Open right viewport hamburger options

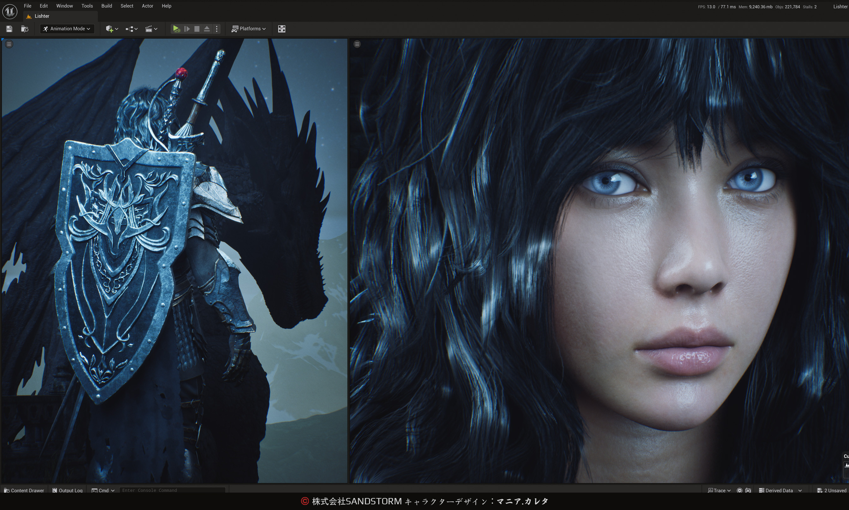pyautogui.click(x=357, y=44)
